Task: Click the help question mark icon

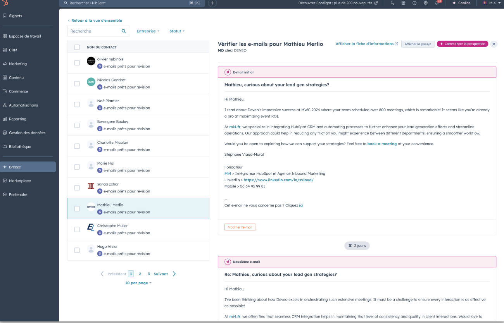Action: point(414,3)
